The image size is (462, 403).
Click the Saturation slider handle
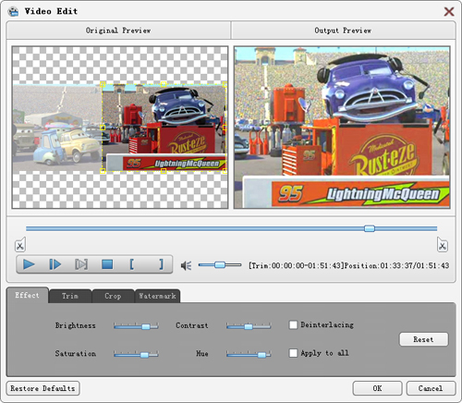144,355
